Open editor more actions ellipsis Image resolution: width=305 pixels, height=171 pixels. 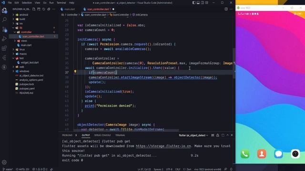click(231, 9)
